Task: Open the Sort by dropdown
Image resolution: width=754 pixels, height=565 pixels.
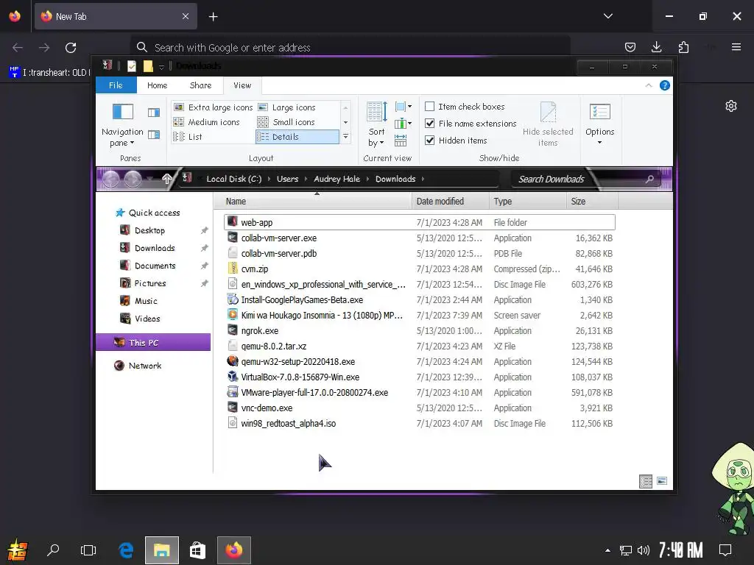Action: point(376,124)
